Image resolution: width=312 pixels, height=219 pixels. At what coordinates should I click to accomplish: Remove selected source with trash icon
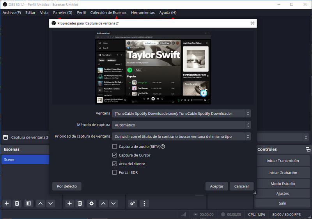tap(80, 203)
